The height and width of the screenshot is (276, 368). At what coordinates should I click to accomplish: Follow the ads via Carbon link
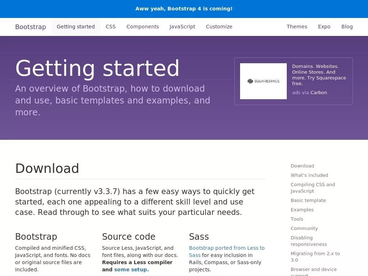[309, 92]
